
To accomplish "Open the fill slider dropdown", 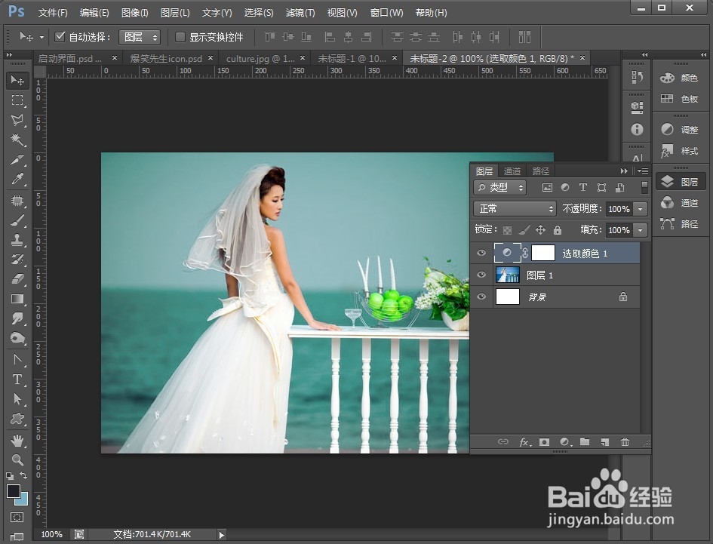I will point(641,230).
